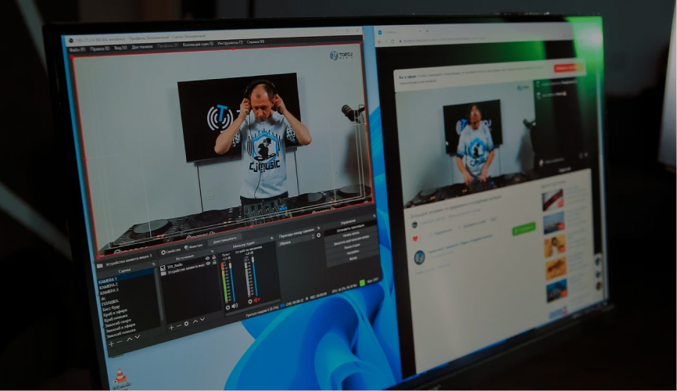Pop out the Scene Transitions dock
677x391 pixels.
click(x=319, y=228)
